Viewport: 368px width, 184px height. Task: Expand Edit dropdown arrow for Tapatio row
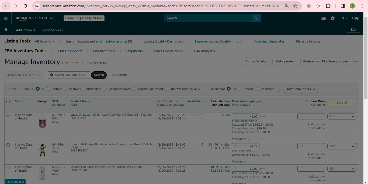(x=353, y=169)
